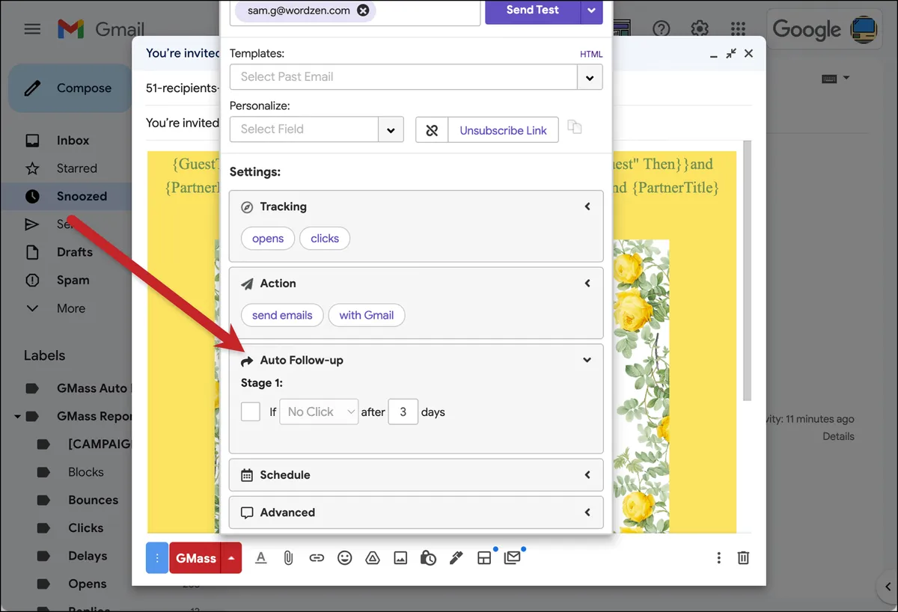
Task: Toggle the send emails action pill
Action: click(x=282, y=315)
